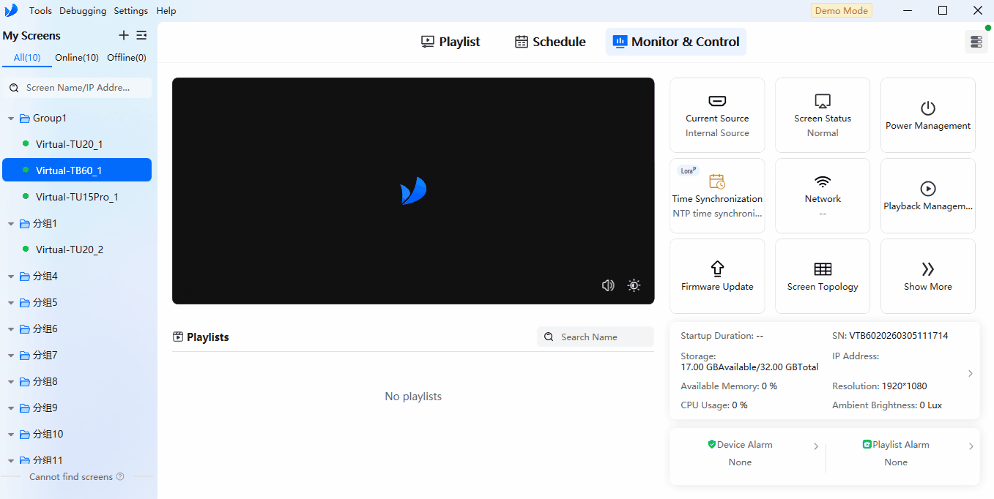This screenshot has height=499, width=994.
Task: Click the search magnifier in screen search
Action: pyautogui.click(x=14, y=88)
